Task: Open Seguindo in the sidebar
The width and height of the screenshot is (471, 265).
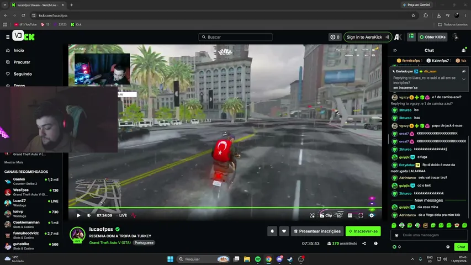Action: point(23,74)
